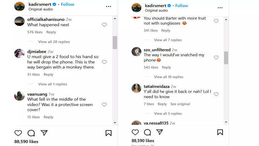Like the post in the left panel
Image resolution: width=259 pixels, height=146 pixels.
(18, 133)
